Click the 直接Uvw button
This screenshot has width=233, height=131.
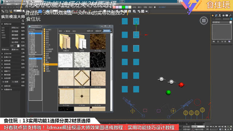click(15, 49)
